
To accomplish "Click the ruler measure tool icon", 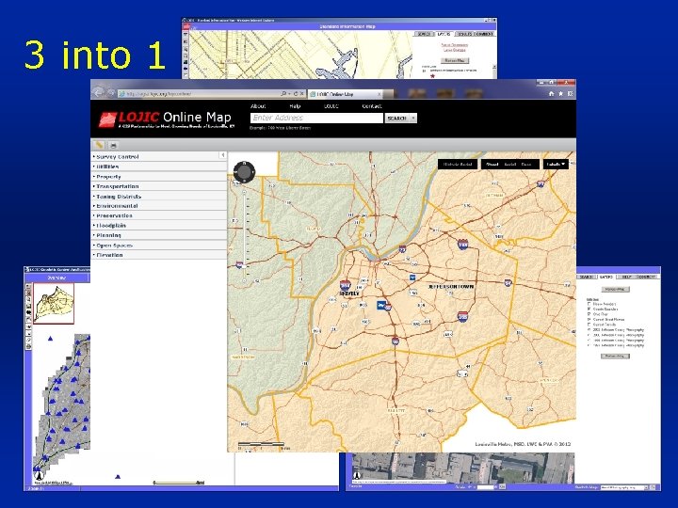I will pos(100,145).
